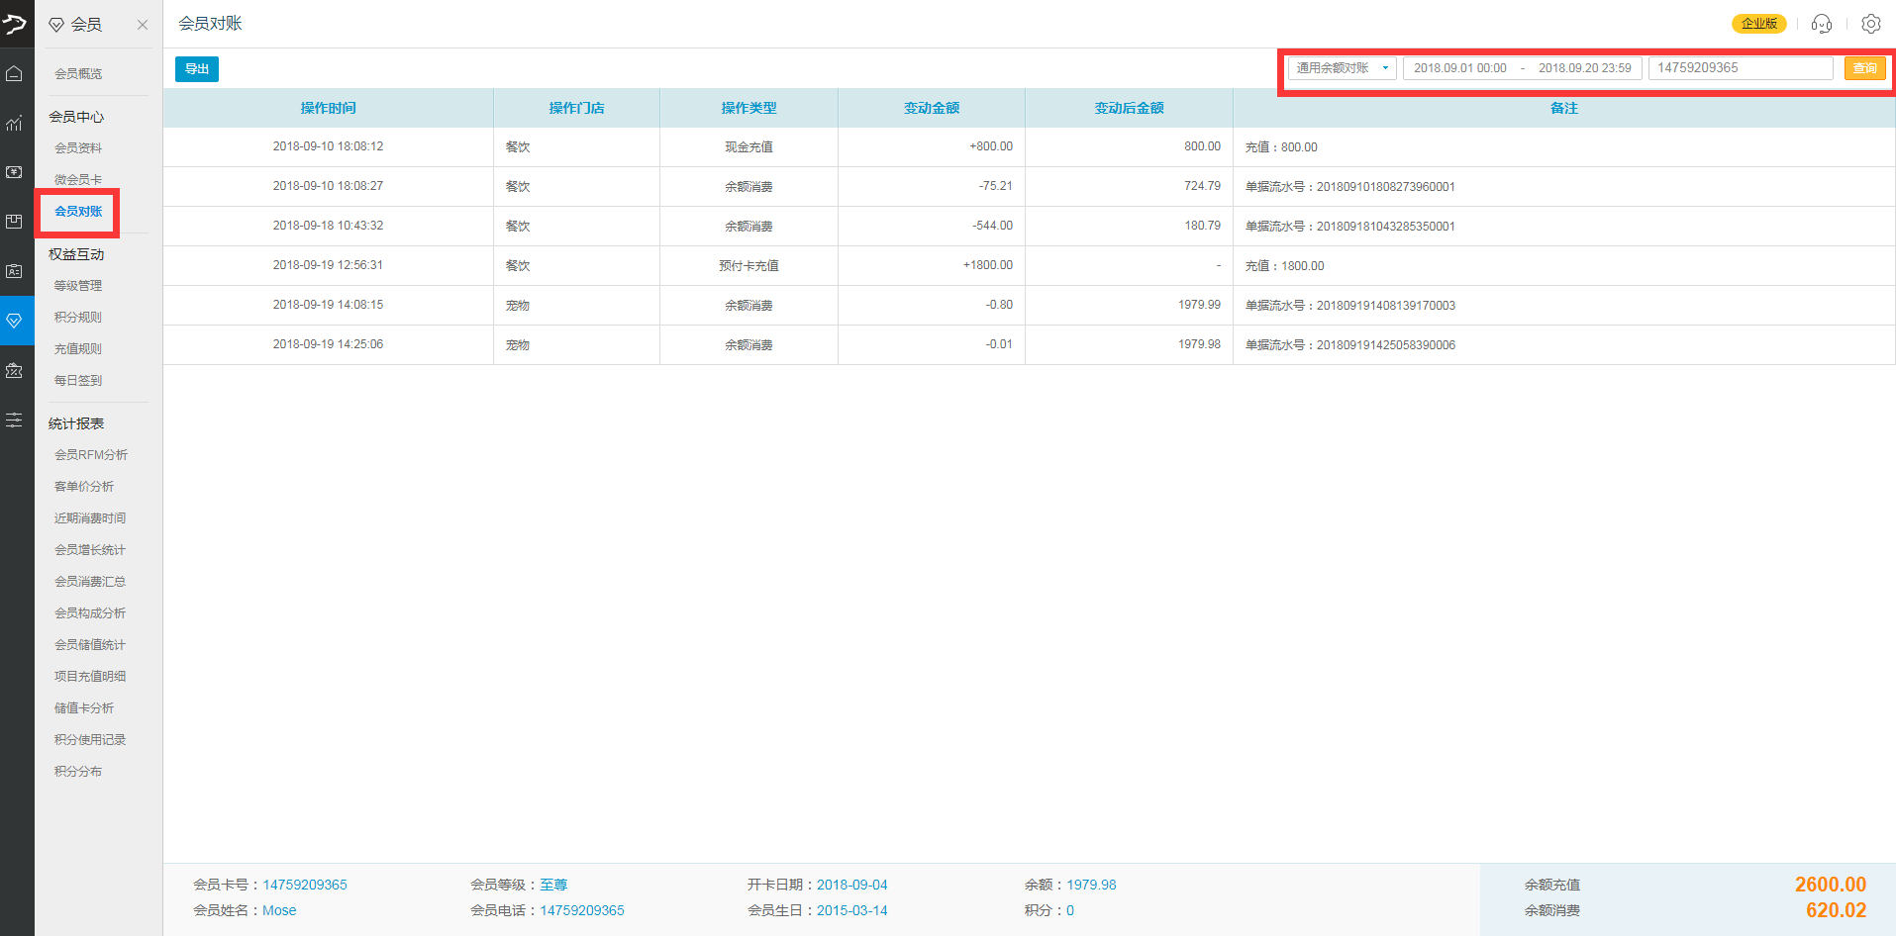This screenshot has height=936, width=1896.
Task: Open customer service headset icon
Action: [x=1821, y=24]
